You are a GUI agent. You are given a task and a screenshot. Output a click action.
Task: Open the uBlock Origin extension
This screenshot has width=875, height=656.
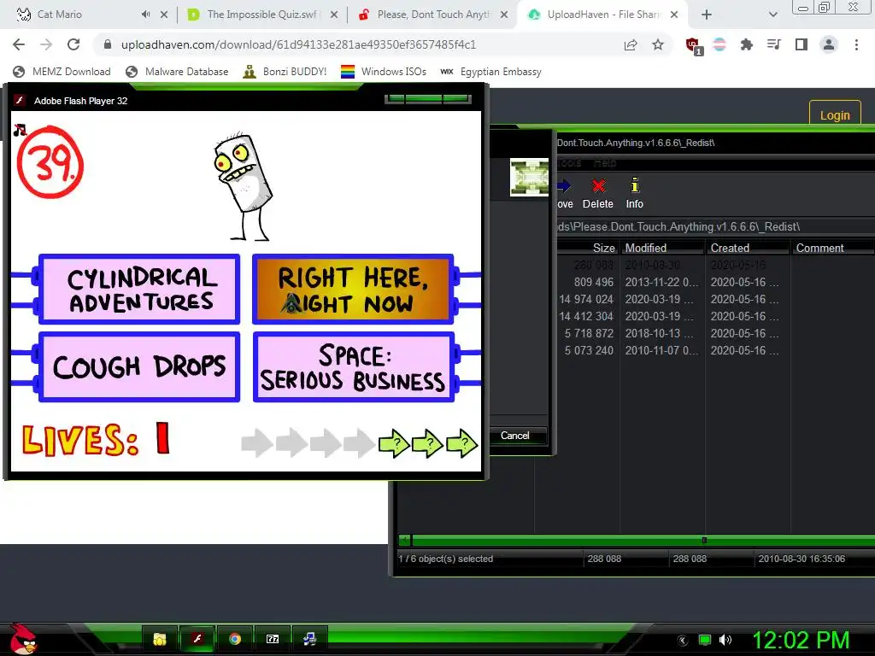point(694,46)
